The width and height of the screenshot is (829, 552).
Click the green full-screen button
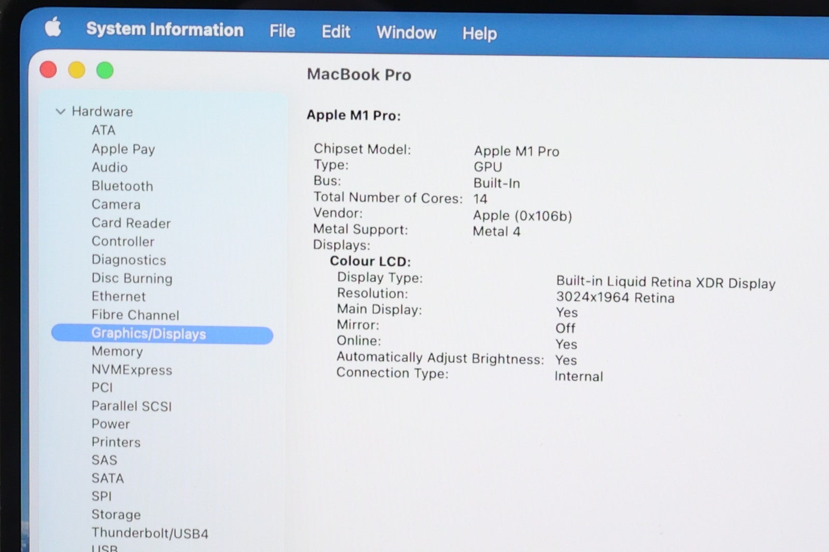105,70
